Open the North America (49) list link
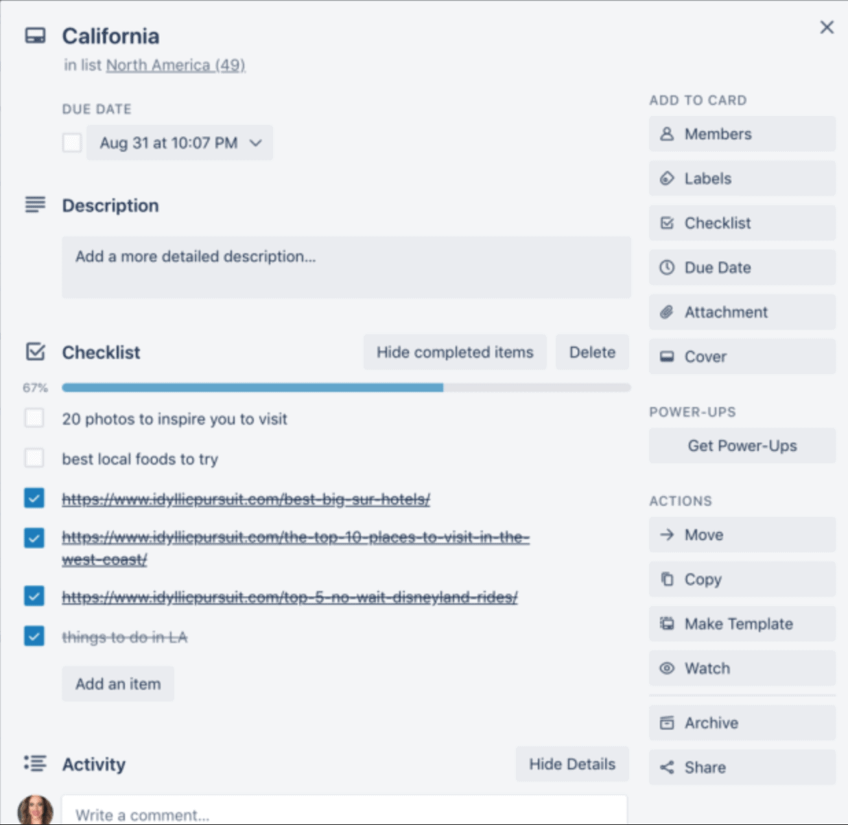This screenshot has height=825, width=848. [x=176, y=65]
